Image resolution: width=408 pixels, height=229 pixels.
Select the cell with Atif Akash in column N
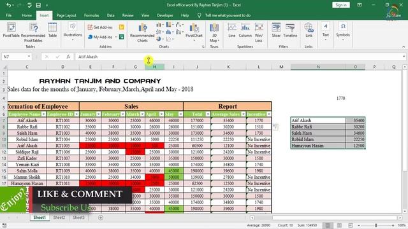pyautogui.click(x=318, y=120)
